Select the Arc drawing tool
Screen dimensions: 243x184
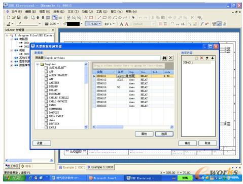click(115, 18)
